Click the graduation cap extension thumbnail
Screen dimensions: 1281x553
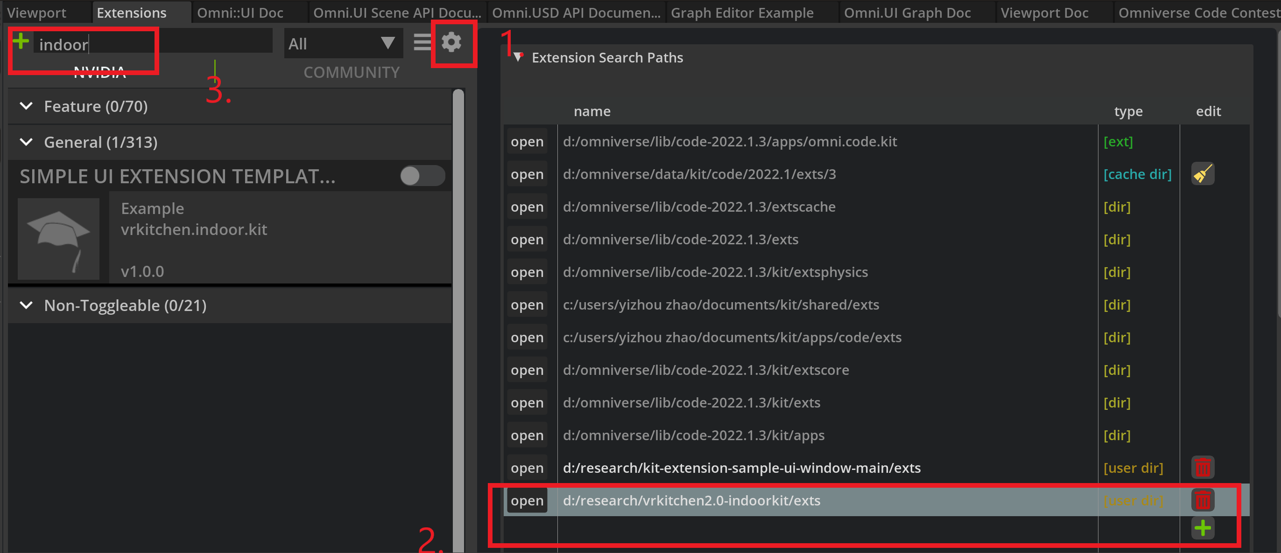click(59, 239)
